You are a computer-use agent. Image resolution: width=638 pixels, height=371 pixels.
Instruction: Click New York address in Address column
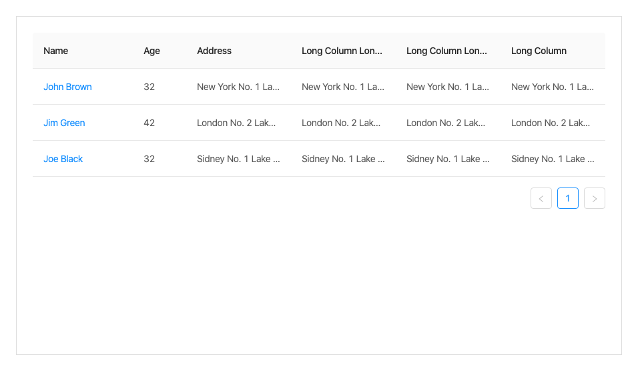click(238, 87)
